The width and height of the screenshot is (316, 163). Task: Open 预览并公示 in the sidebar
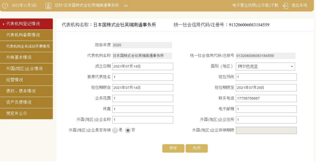click(x=26, y=113)
